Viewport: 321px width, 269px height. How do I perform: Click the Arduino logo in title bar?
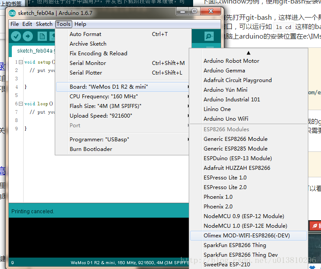click(x=12, y=13)
